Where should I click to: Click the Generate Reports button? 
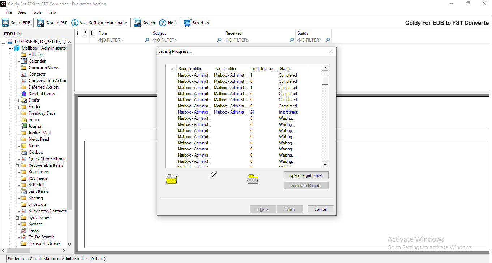pyautogui.click(x=306, y=186)
